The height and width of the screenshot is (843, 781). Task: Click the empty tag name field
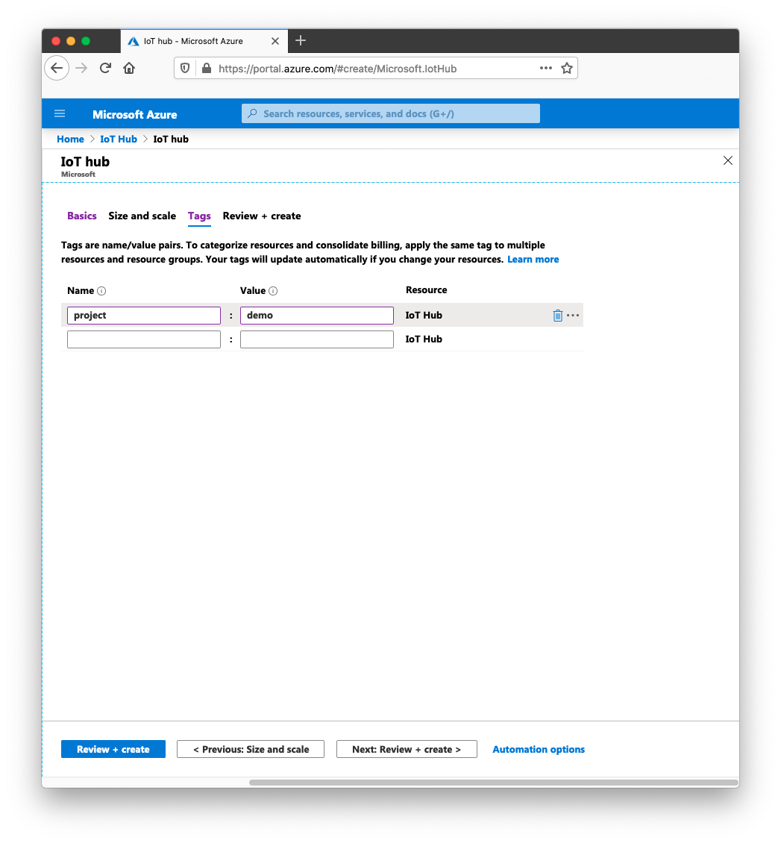[x=144, y=339]
